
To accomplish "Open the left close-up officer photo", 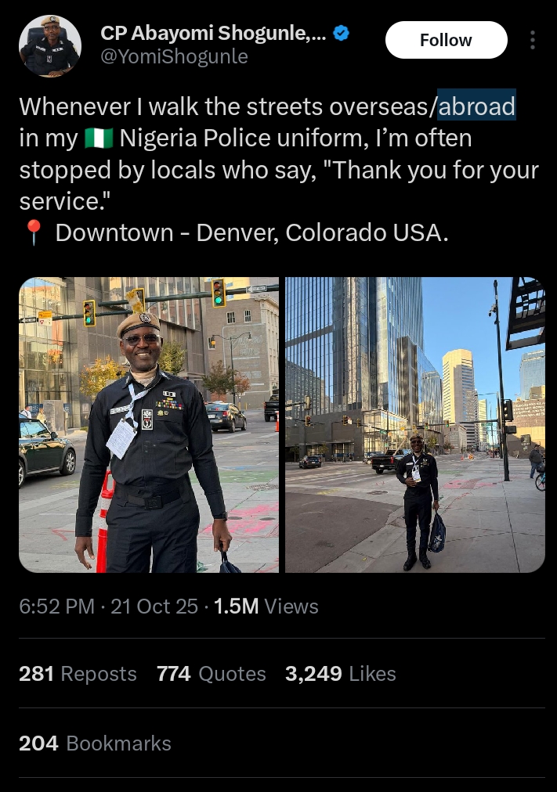I will click(x=149, y=425).
